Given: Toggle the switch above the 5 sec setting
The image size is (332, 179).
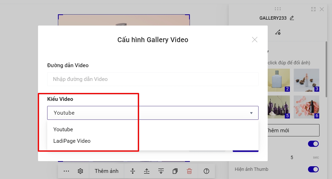Looking at the screenshot, I should (x=313, y=144).
